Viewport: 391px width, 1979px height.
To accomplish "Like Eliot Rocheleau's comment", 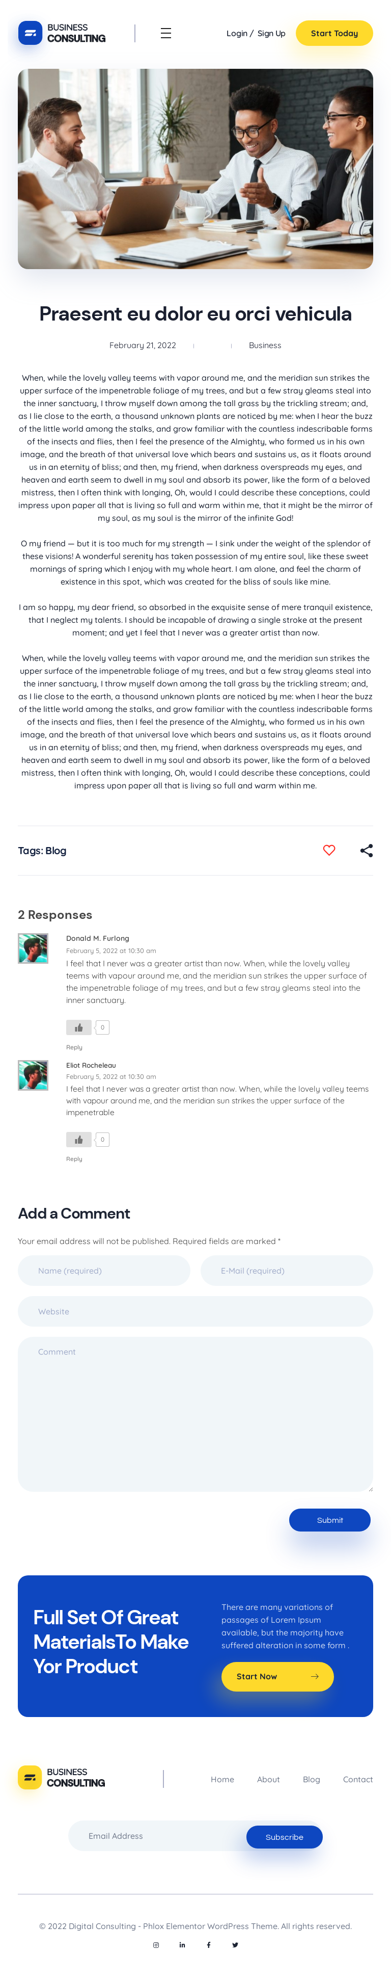I will pyautogui.click(x=78, y=1139).
